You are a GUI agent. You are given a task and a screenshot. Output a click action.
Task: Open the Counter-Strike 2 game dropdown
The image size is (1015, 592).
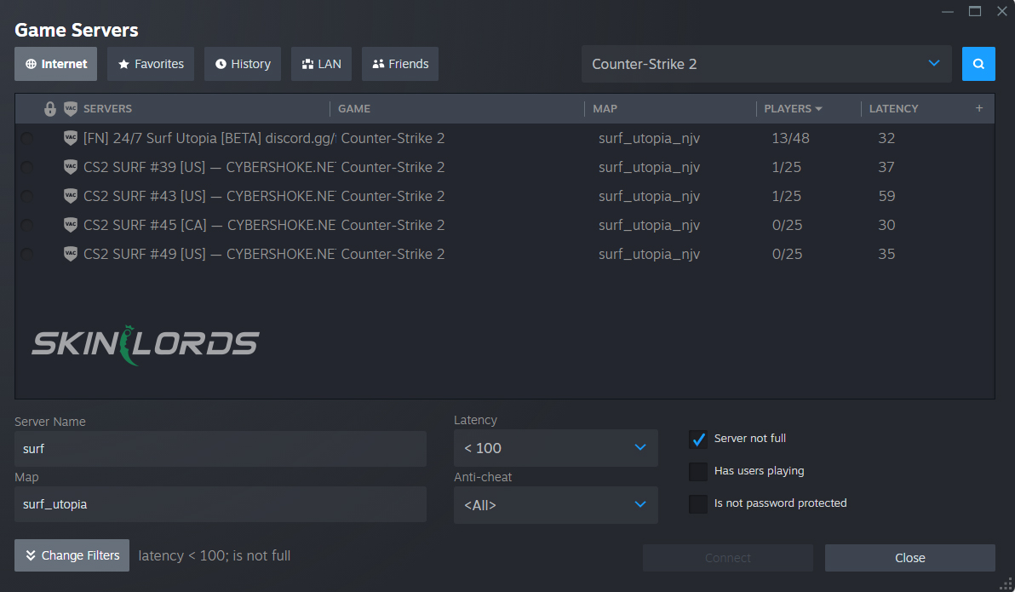pos(766,64)
